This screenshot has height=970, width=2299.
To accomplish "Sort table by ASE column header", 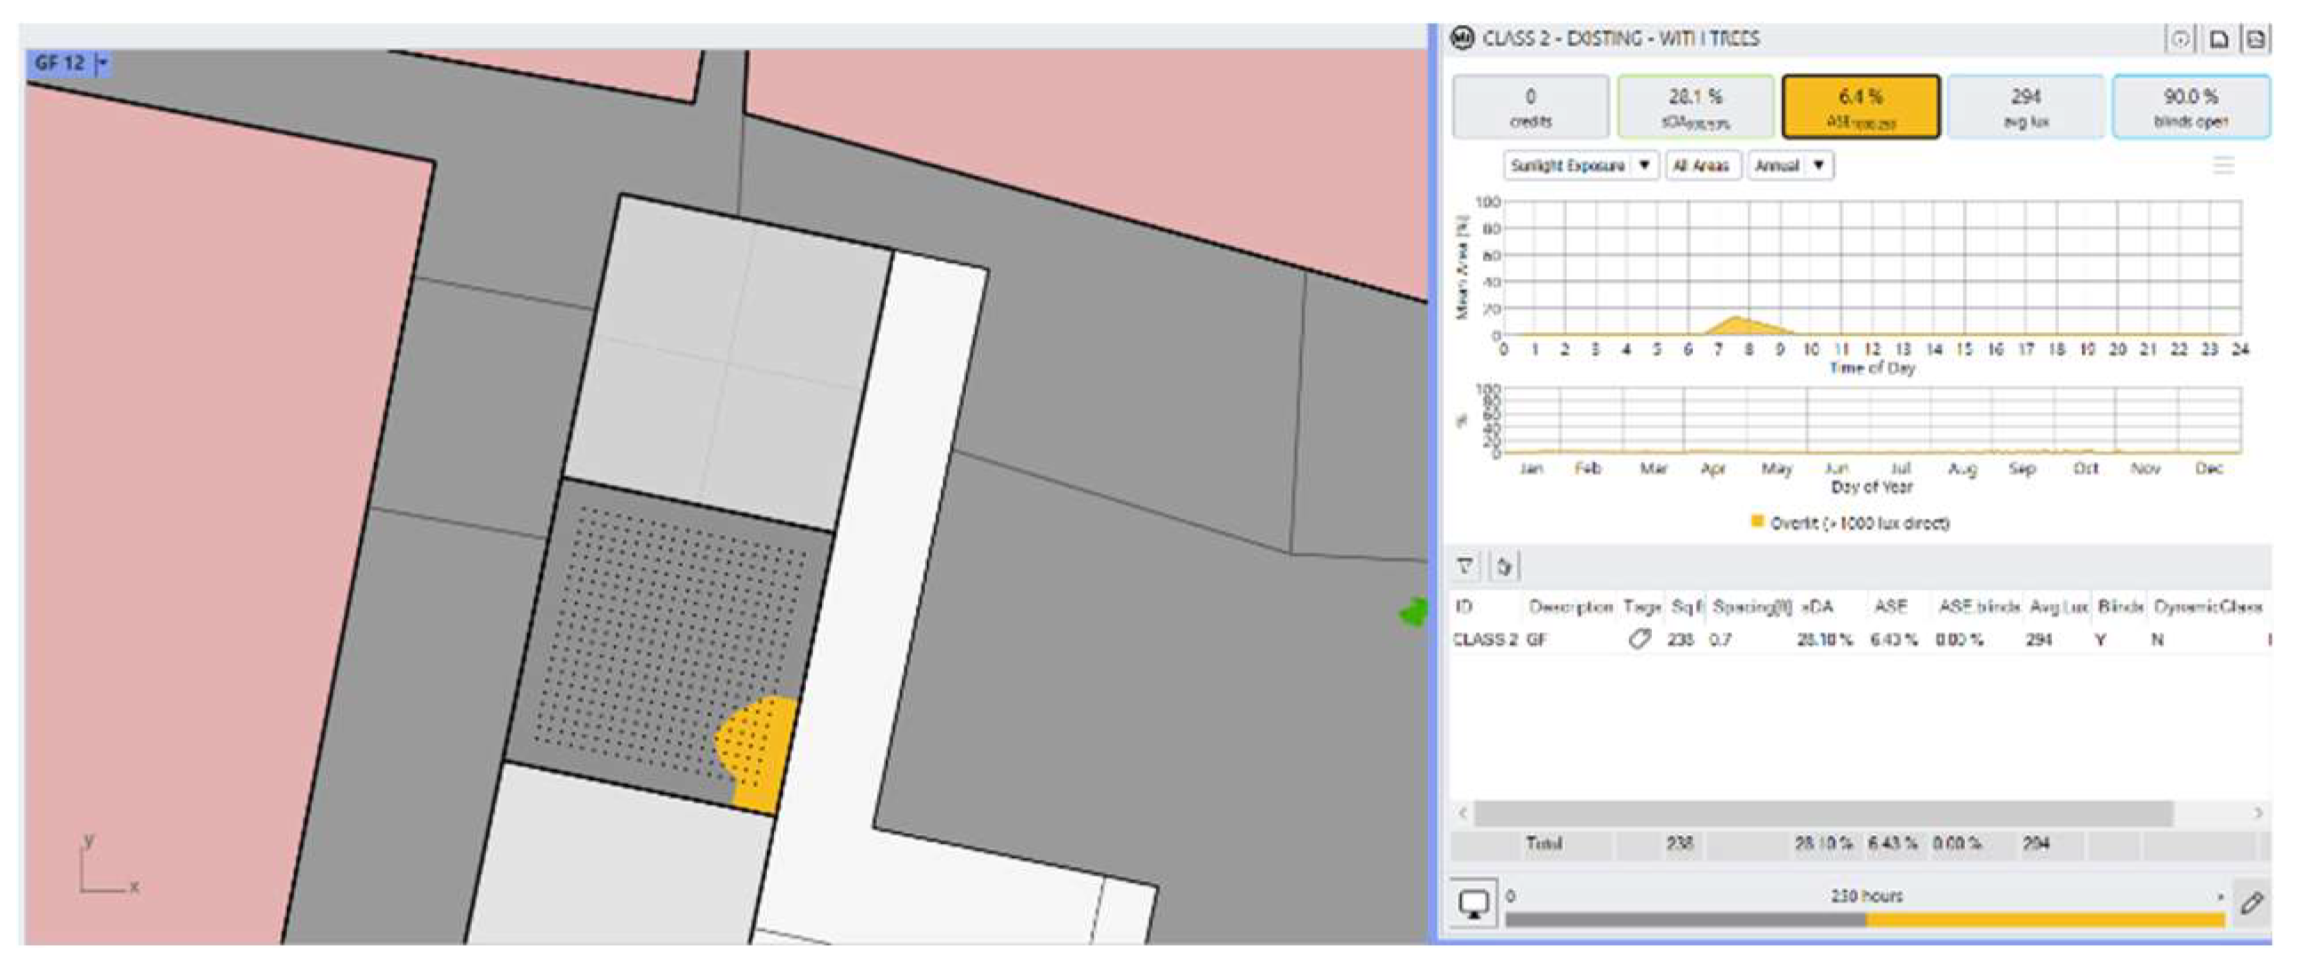I will [x=1890, y=607].
